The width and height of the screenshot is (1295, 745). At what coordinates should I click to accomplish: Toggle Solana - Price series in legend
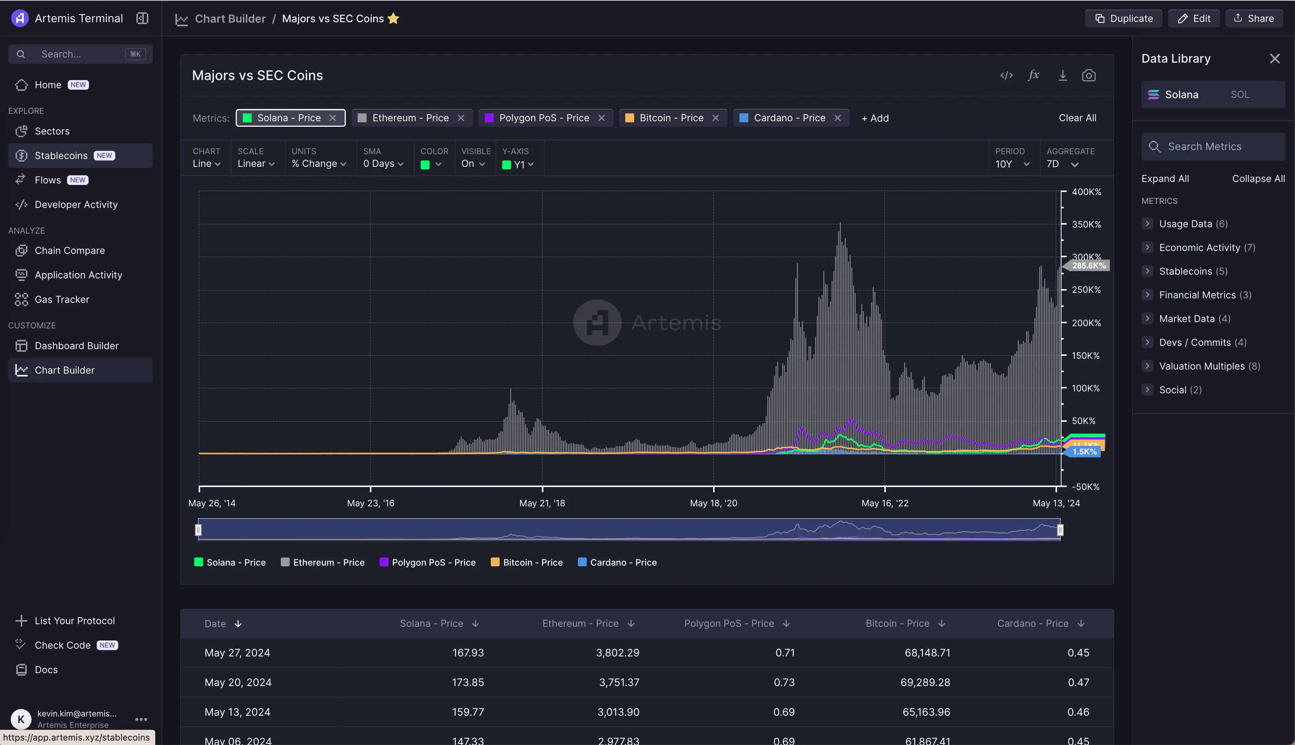tap(230, 562)
